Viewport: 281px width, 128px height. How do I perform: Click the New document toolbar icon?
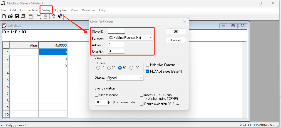(x=4, y=17)
